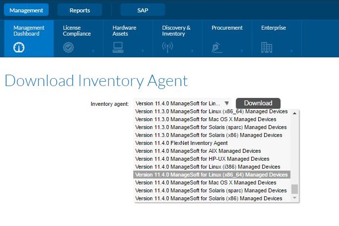Switch to the SAP tab
339x226 pixels.
click(x=143, y=10)
